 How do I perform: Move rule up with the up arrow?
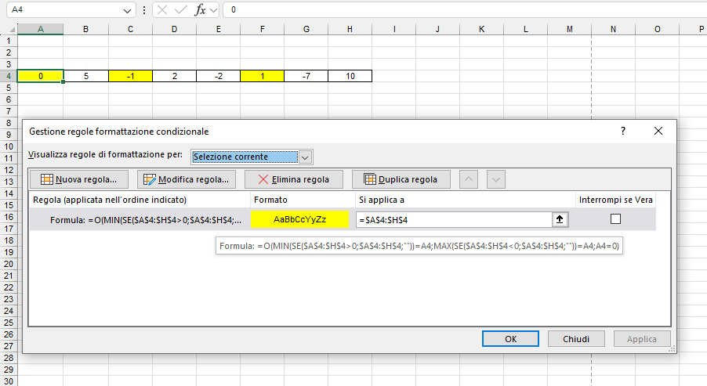pos(469,179)
